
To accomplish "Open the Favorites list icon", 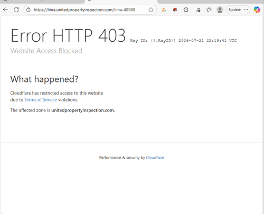I will (209, 10).
